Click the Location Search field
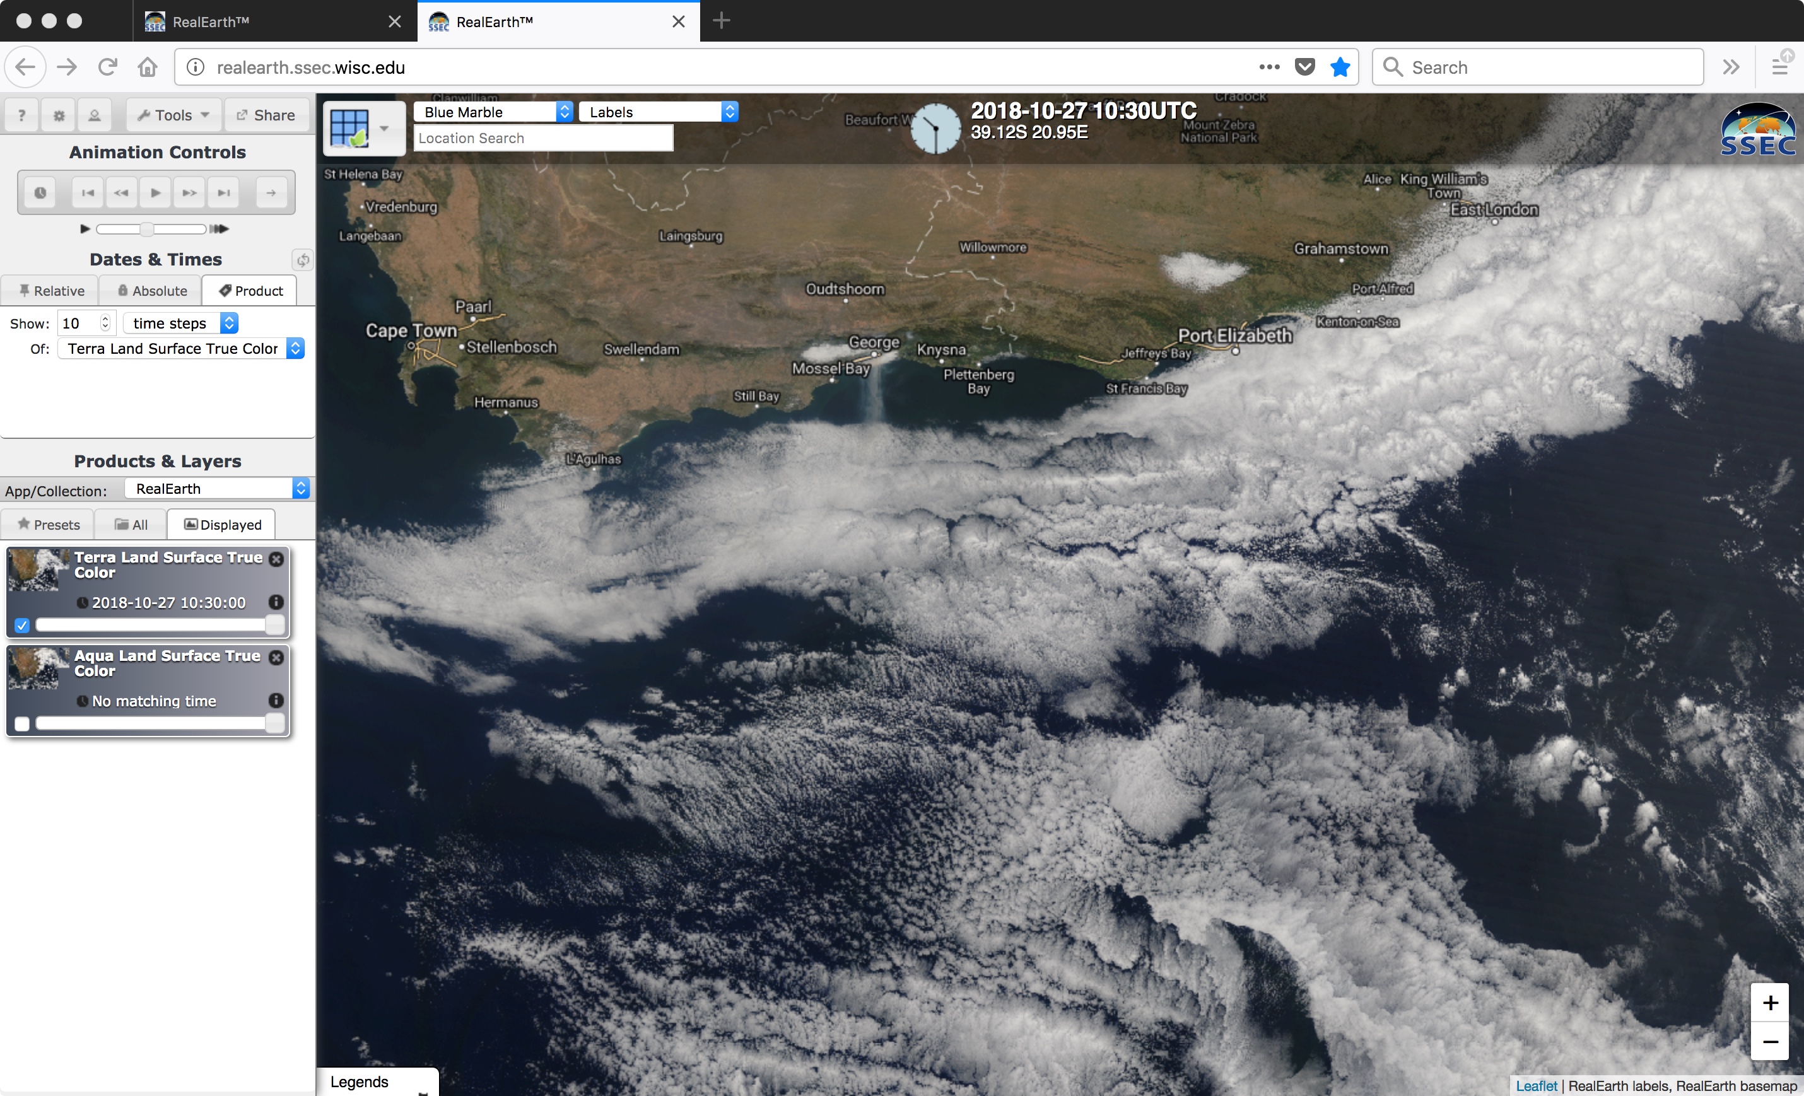Viewport: 1804px width, 1096px height. (x=542, y=138)
